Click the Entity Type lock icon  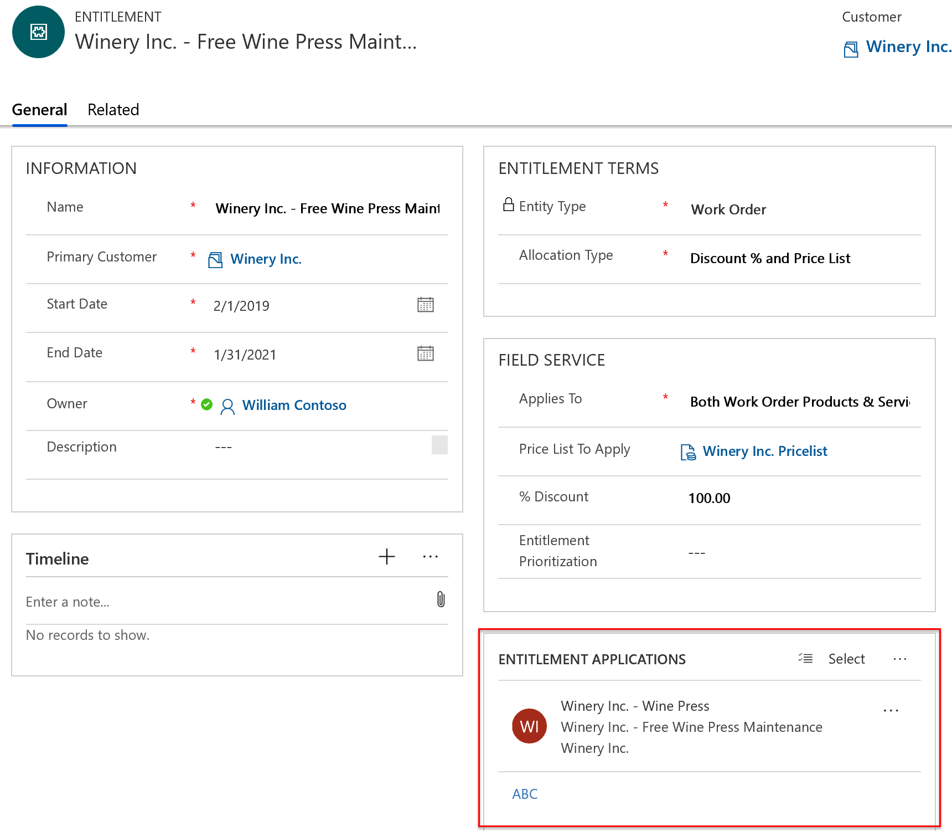[x=508, y=205]
